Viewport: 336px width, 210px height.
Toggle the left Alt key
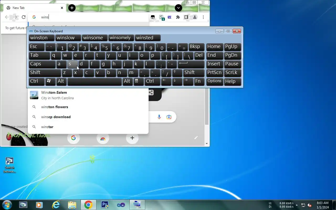tap(62, 82)
